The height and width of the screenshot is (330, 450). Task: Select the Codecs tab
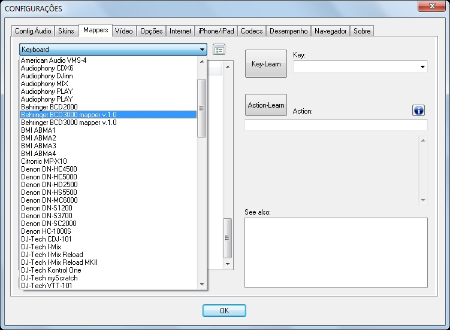[x=252, y=31]
